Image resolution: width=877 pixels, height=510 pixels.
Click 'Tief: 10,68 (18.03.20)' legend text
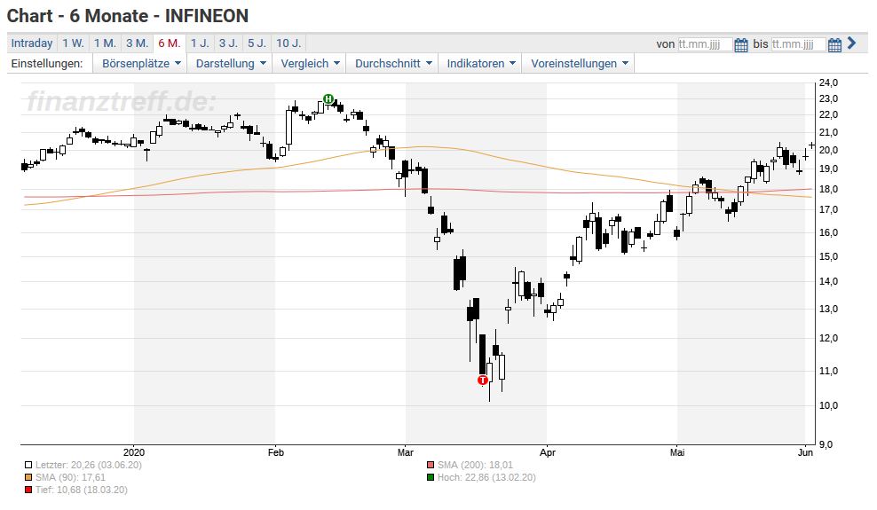(81, 490)
